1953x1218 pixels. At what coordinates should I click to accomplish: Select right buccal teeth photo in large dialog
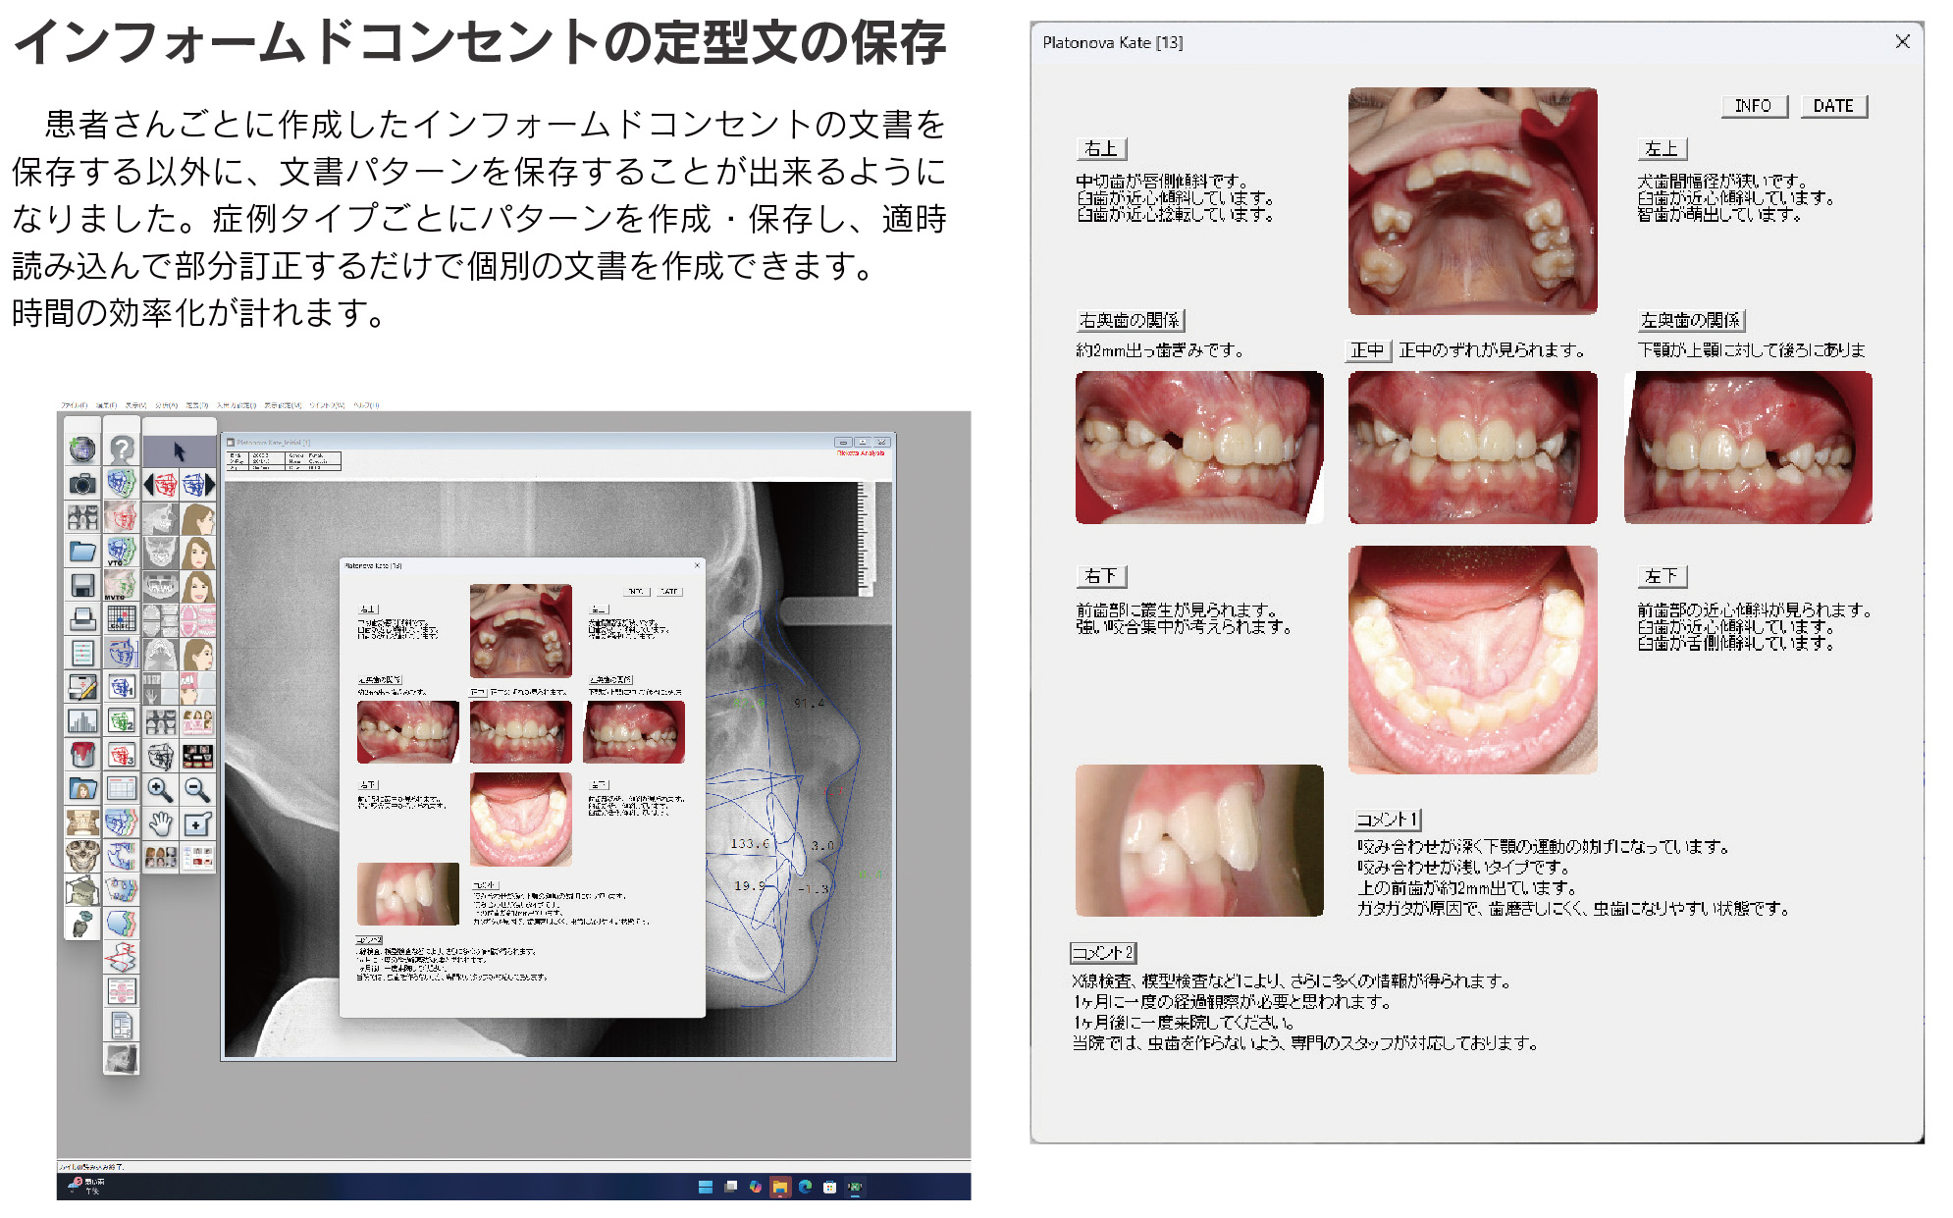[x=1199, y=448]
